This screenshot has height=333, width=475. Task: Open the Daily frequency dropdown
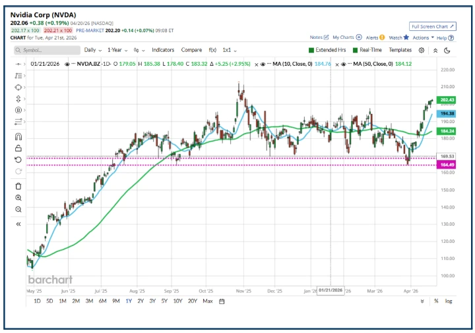(x=93, y=50)
